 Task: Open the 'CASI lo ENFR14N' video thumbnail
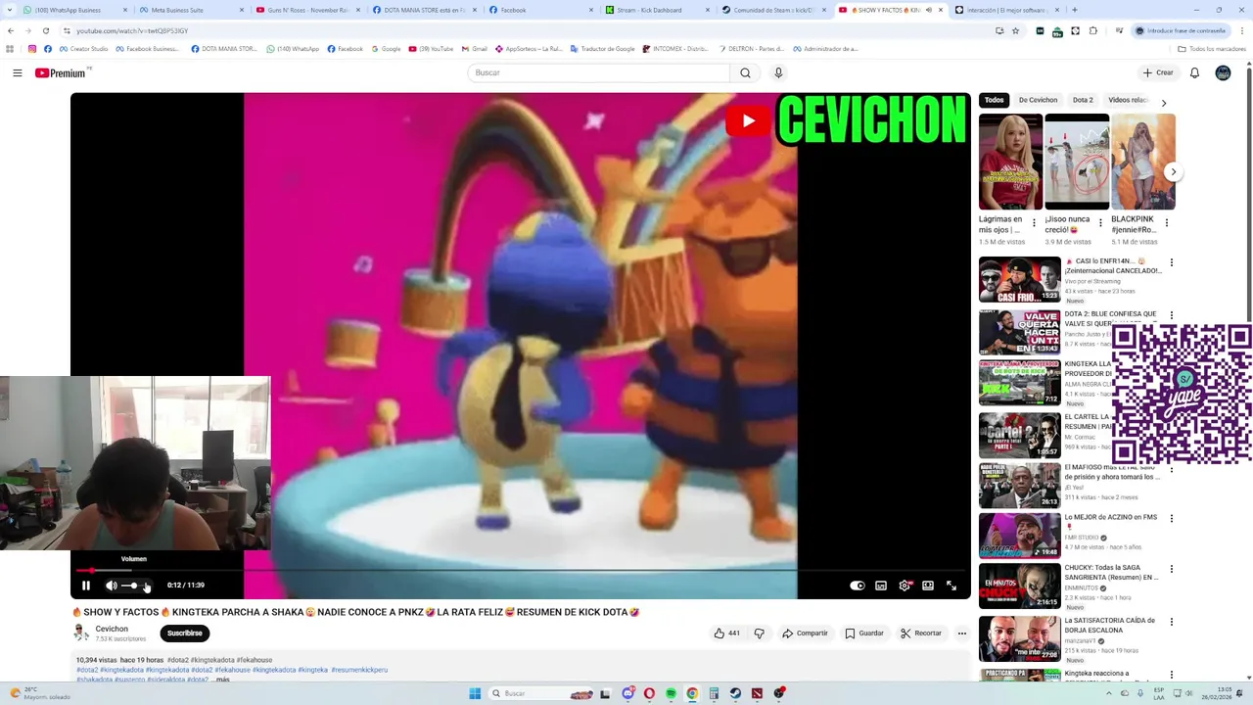[x=1020, y=279]
